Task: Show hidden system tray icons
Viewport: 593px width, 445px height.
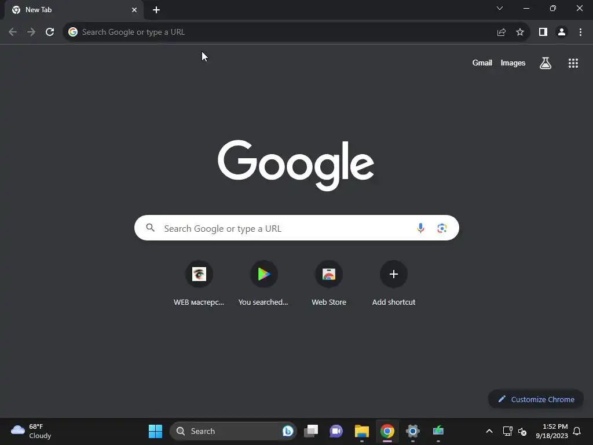Action: tap(489, 431)
